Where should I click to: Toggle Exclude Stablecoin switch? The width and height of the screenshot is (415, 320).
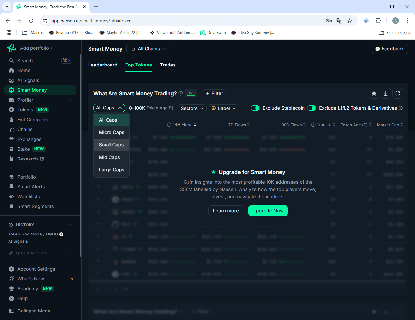click(x=255, y=108)
